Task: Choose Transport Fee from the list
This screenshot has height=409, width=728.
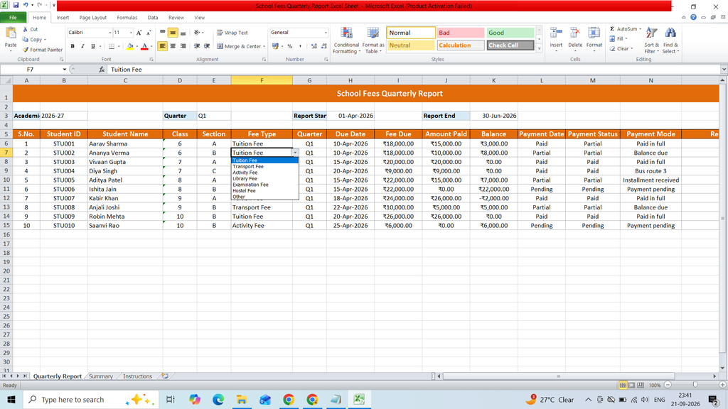Action: coord(264,166)
